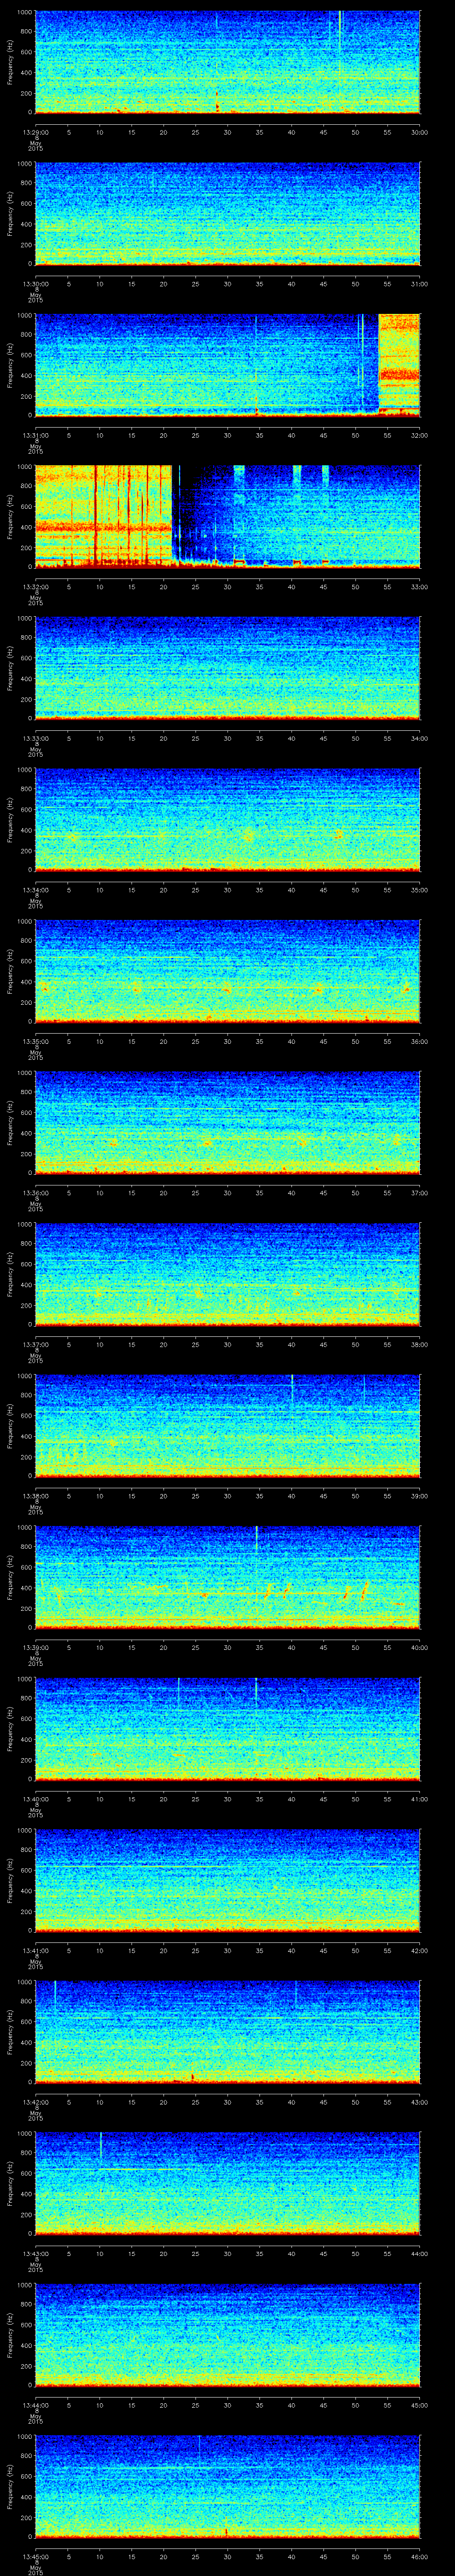Image resolution: width=455 pixels, height=2576 pixels.
Task: Click the loud red noise block ending 13:31 panel
Action: point(399,364)
